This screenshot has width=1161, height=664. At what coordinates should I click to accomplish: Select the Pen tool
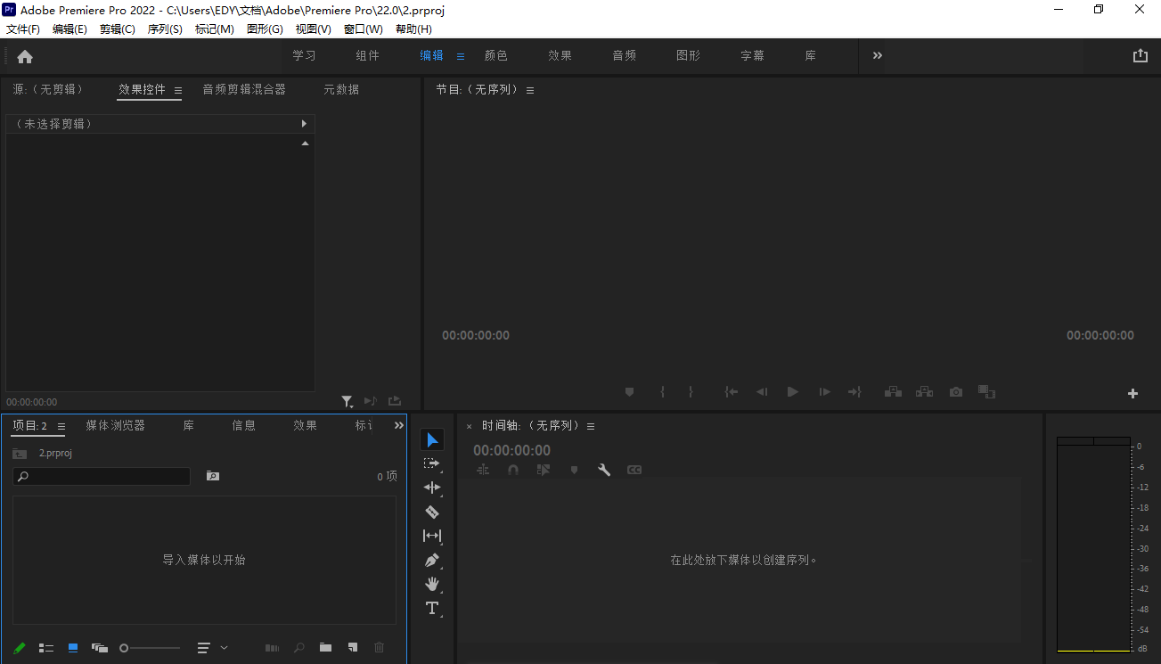[x=432, y=561]
